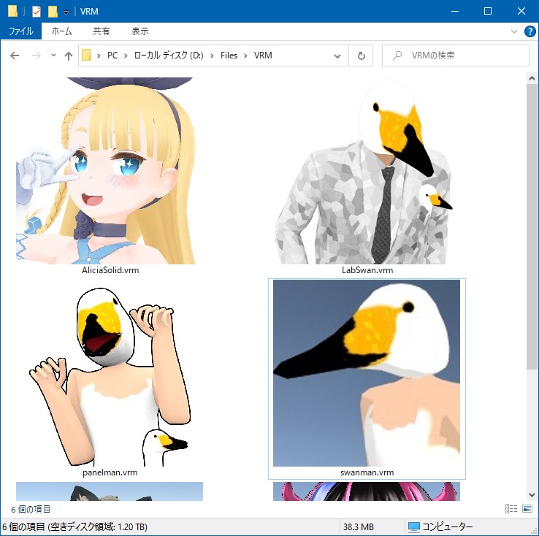The width and height of the screenshot is (539, 536).
Task: Open the ホーム ribbon tab
Action: coord(62,31)
